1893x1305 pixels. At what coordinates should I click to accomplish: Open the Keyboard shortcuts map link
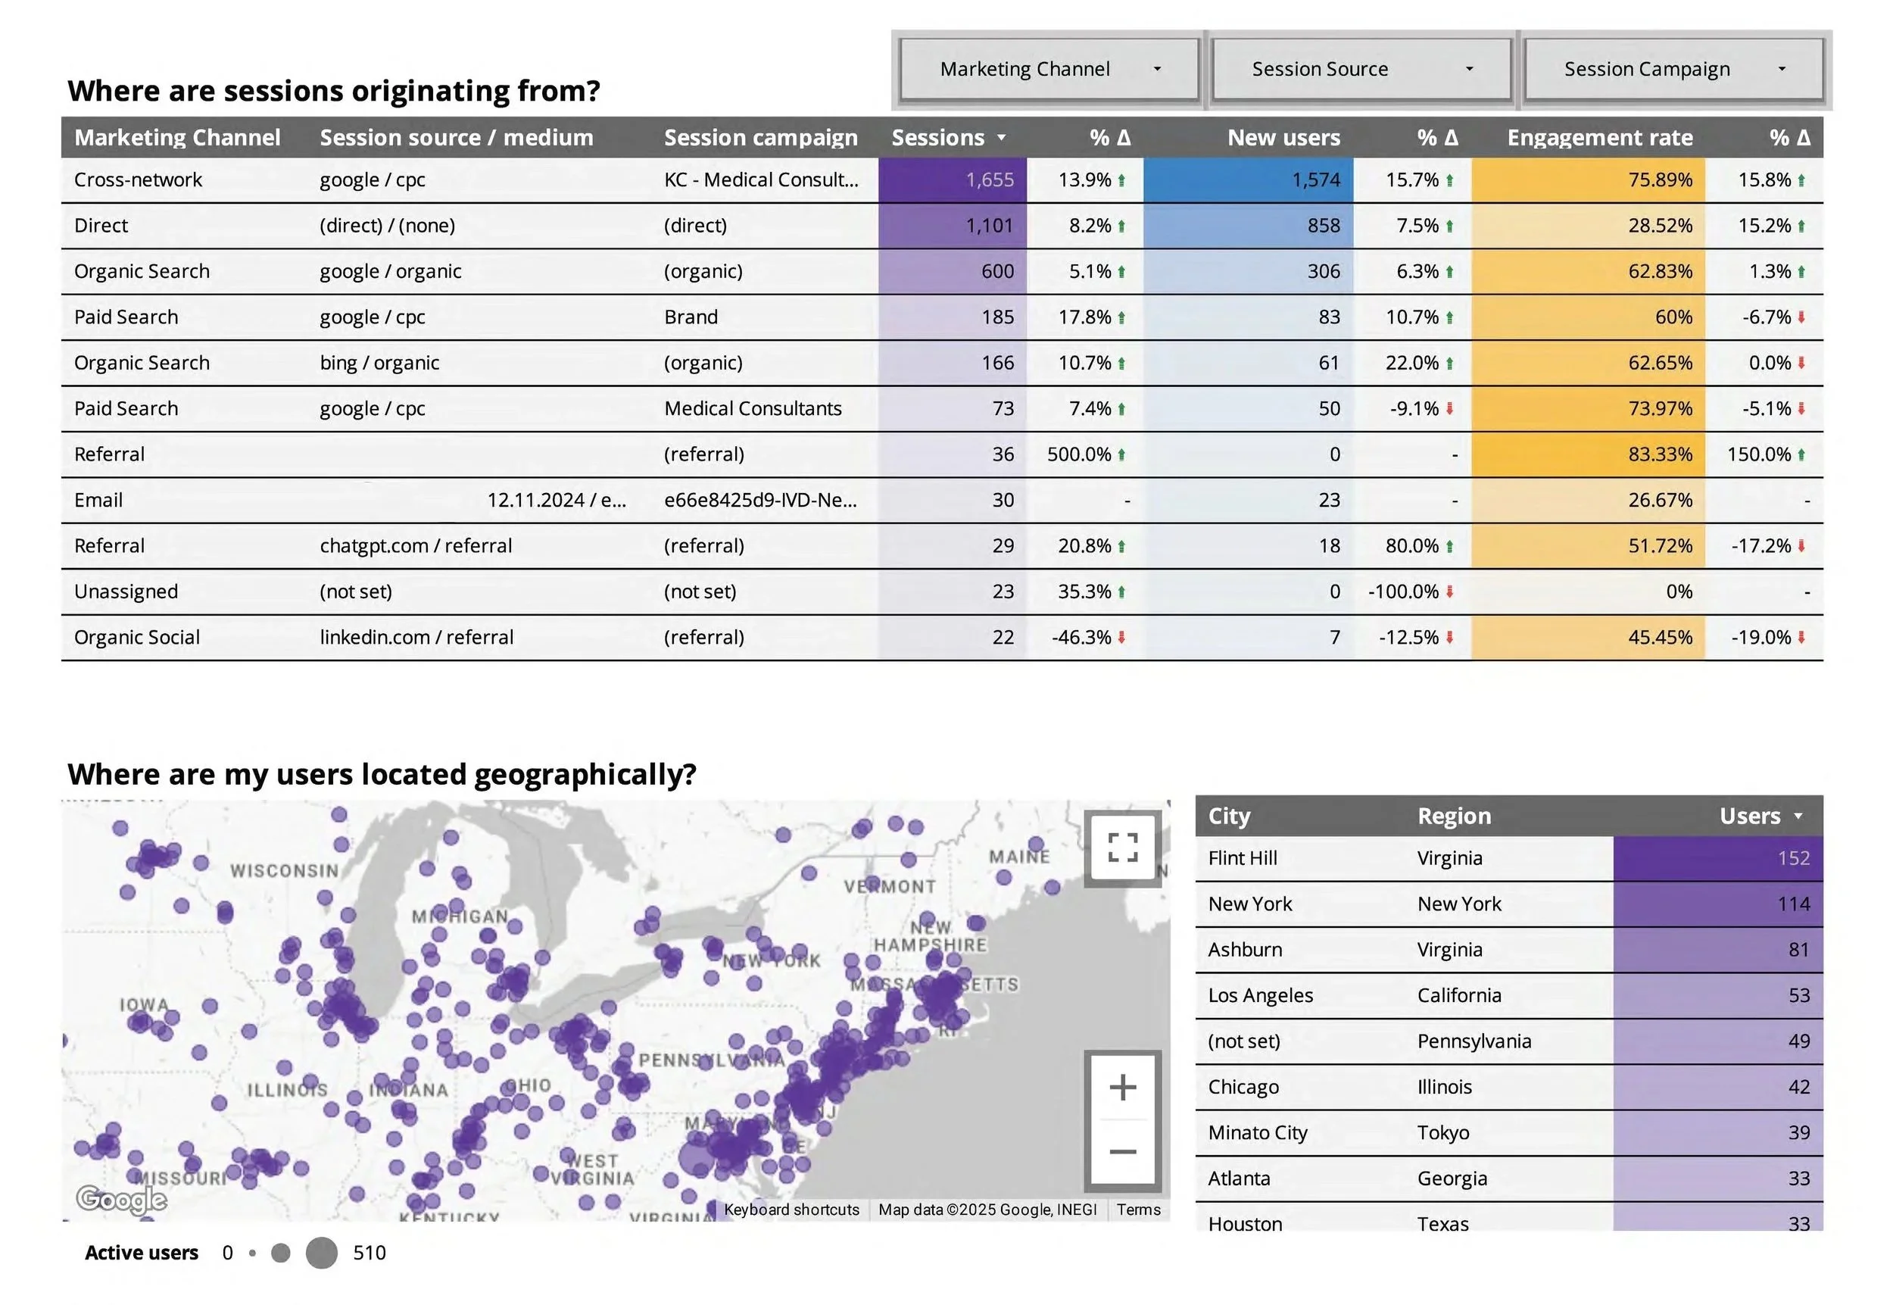pos(791,1210)
